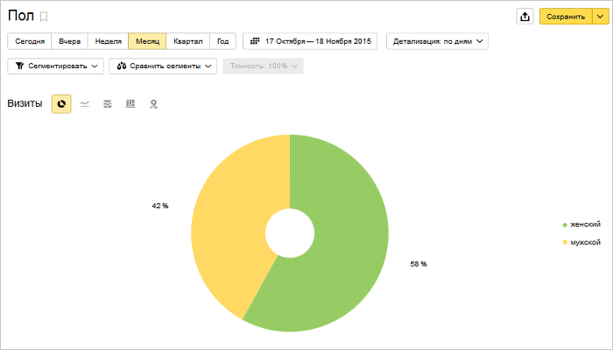Open the Детализация: по дням dropdown
The image size is (613, 350).
pos(436,41)
